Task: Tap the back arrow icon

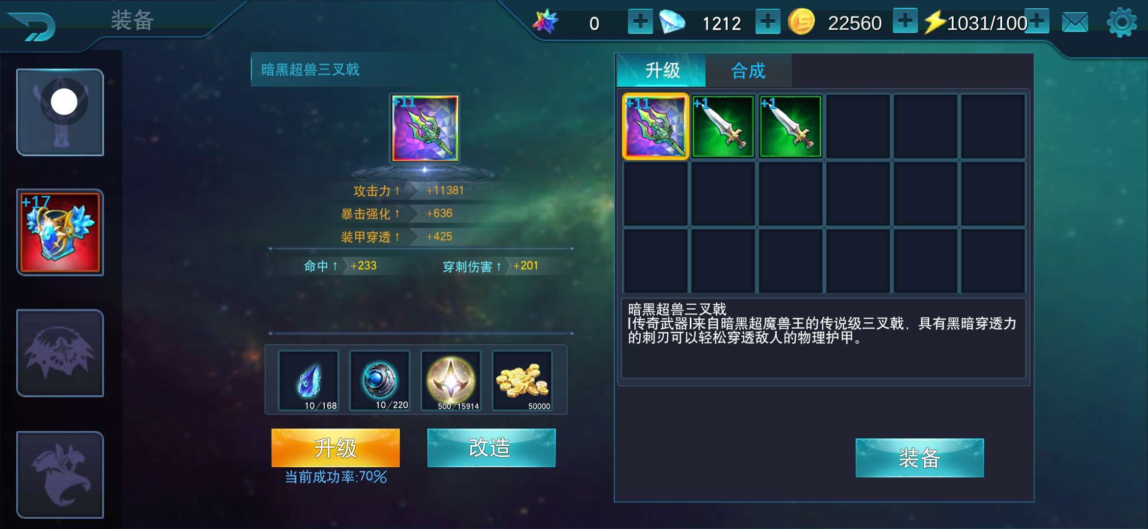Action: (x=32, y=25)
